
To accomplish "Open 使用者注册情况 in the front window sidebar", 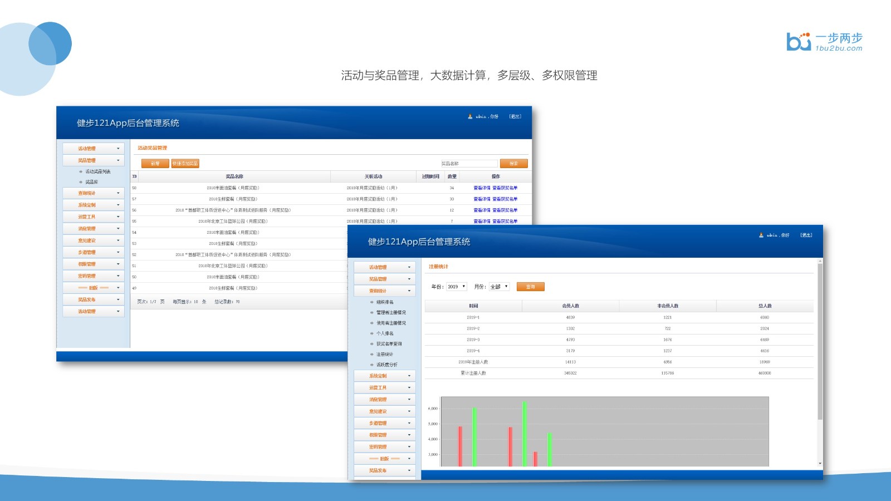I will point(391,323).
